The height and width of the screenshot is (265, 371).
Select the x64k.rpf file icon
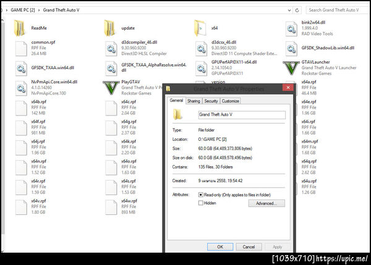(x=111, y=148)
